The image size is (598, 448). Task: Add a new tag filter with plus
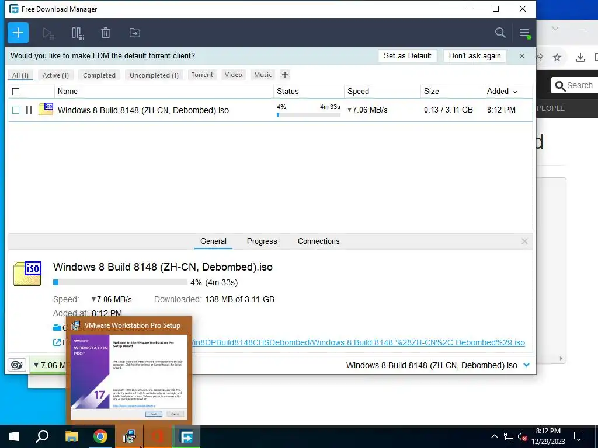click(284, 75)
